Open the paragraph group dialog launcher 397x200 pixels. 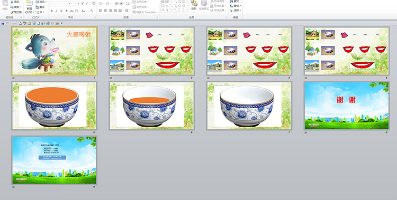(158, 17)
